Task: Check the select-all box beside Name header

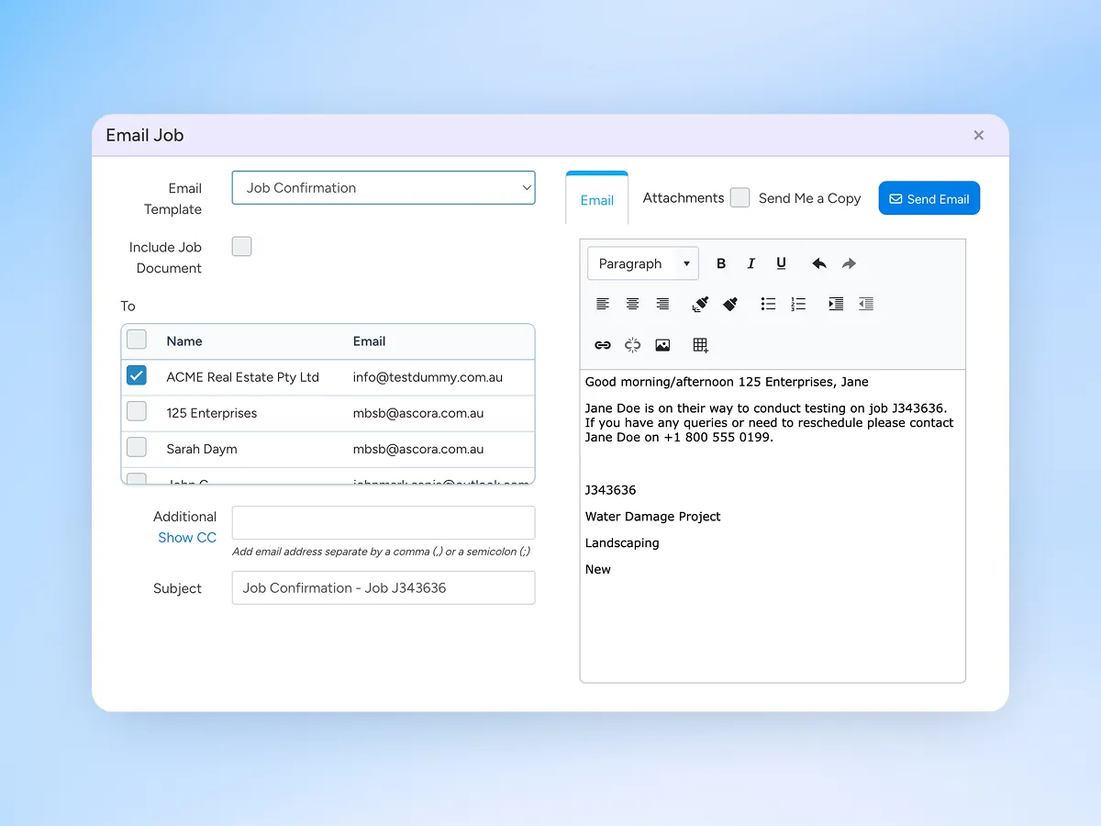Action: tap(137, 340)
